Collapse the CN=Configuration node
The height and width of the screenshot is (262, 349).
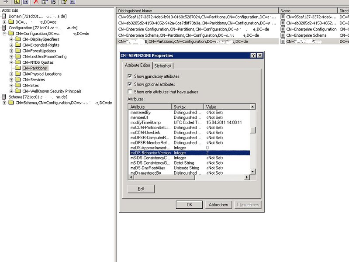4,34
